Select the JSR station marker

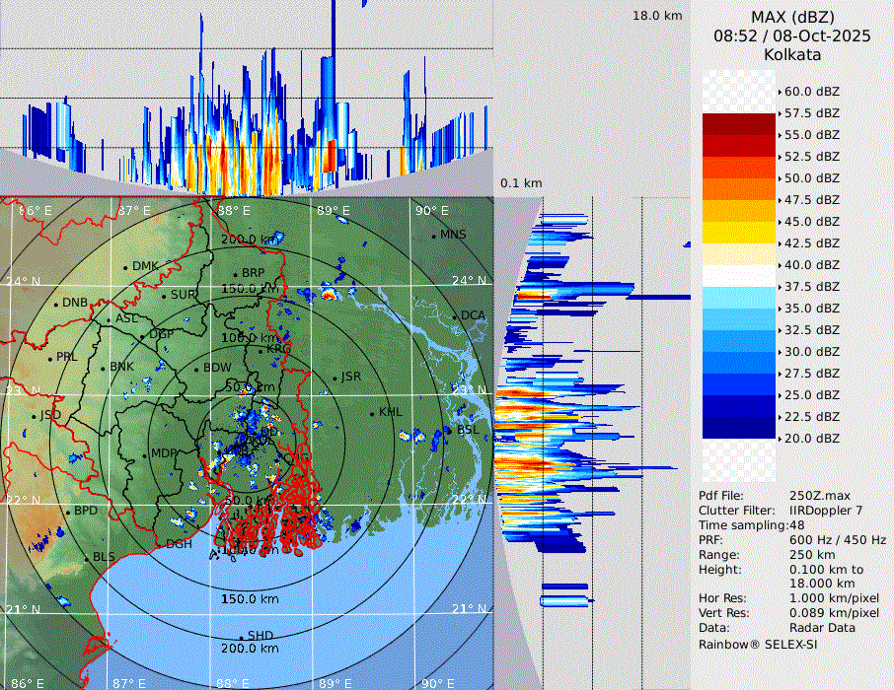point(333,378)
